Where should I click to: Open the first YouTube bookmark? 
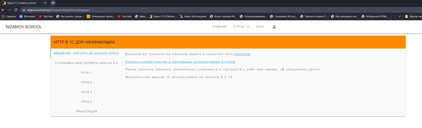[46, 16]
